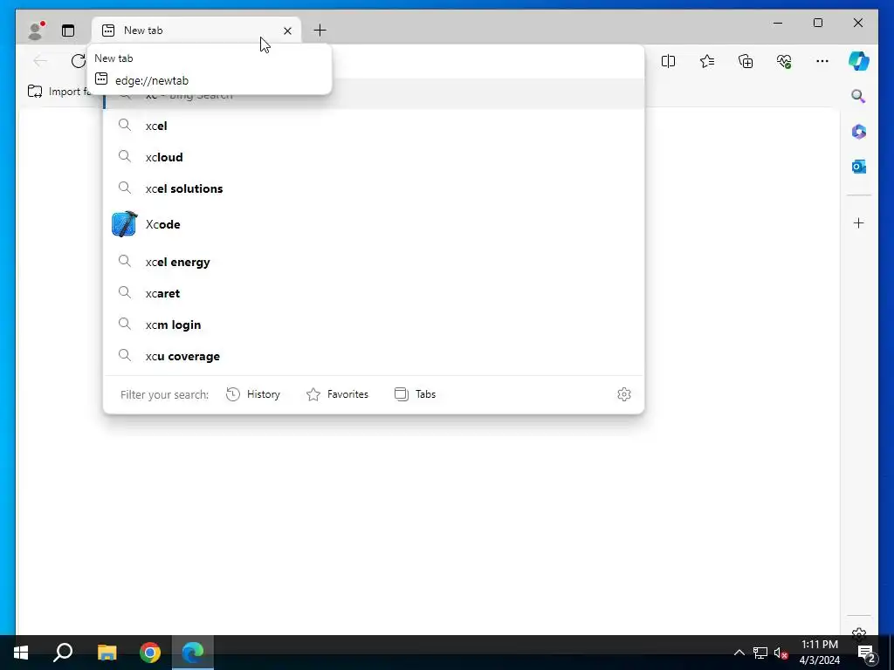
Task: Choose the 'xcel' search suggestion
Action: [374, 126]
